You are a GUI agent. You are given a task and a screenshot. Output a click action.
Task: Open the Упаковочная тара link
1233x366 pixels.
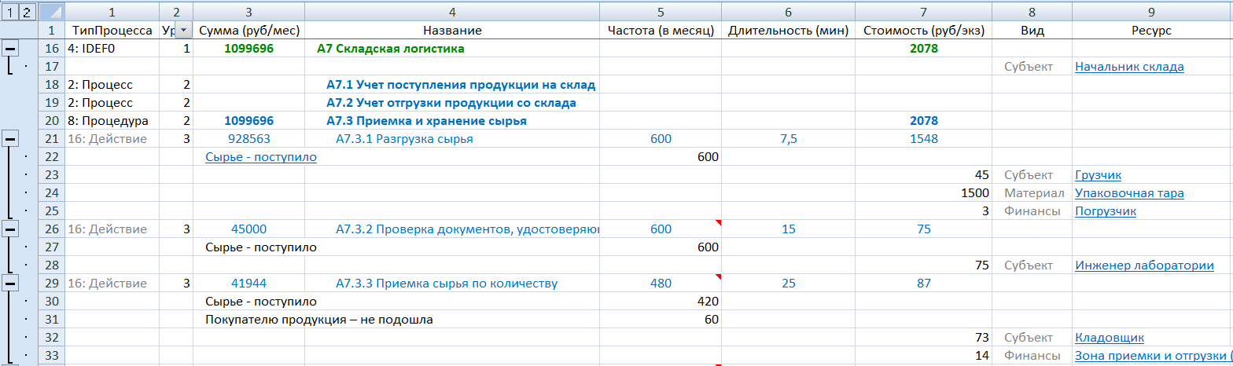pyautogui.click(x=1128, y=193)
